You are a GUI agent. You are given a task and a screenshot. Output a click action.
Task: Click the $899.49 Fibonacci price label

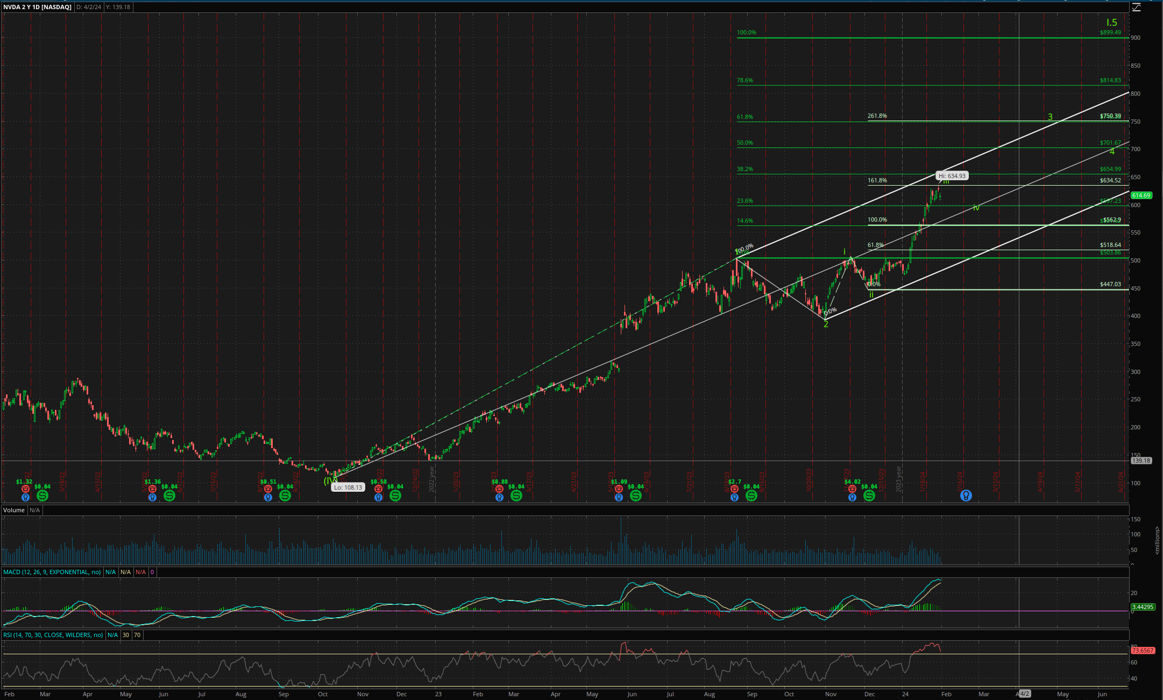[x=1110, y=32]
